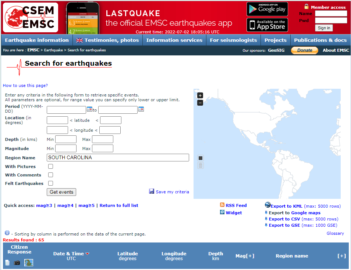Click the camera pictures icon in table header
This screenshot has height=270, width=351.
click(x=17, y=263)
